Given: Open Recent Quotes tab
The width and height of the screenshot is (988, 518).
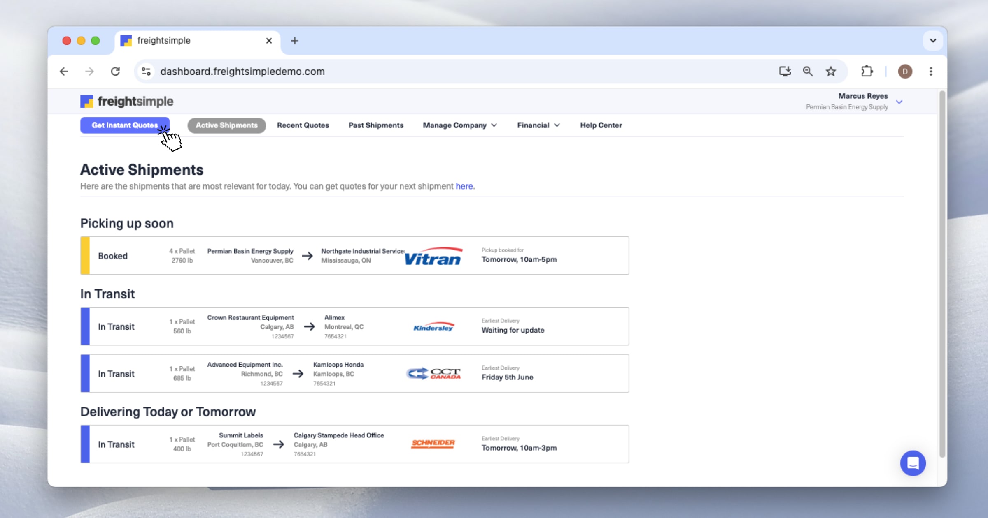Looking at the screenshot, I should tap(303, 125).
